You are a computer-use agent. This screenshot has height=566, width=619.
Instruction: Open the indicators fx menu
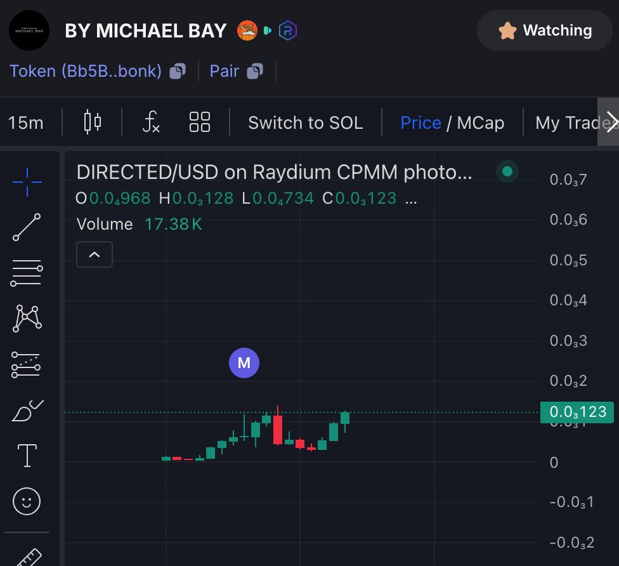pos(151,122)
